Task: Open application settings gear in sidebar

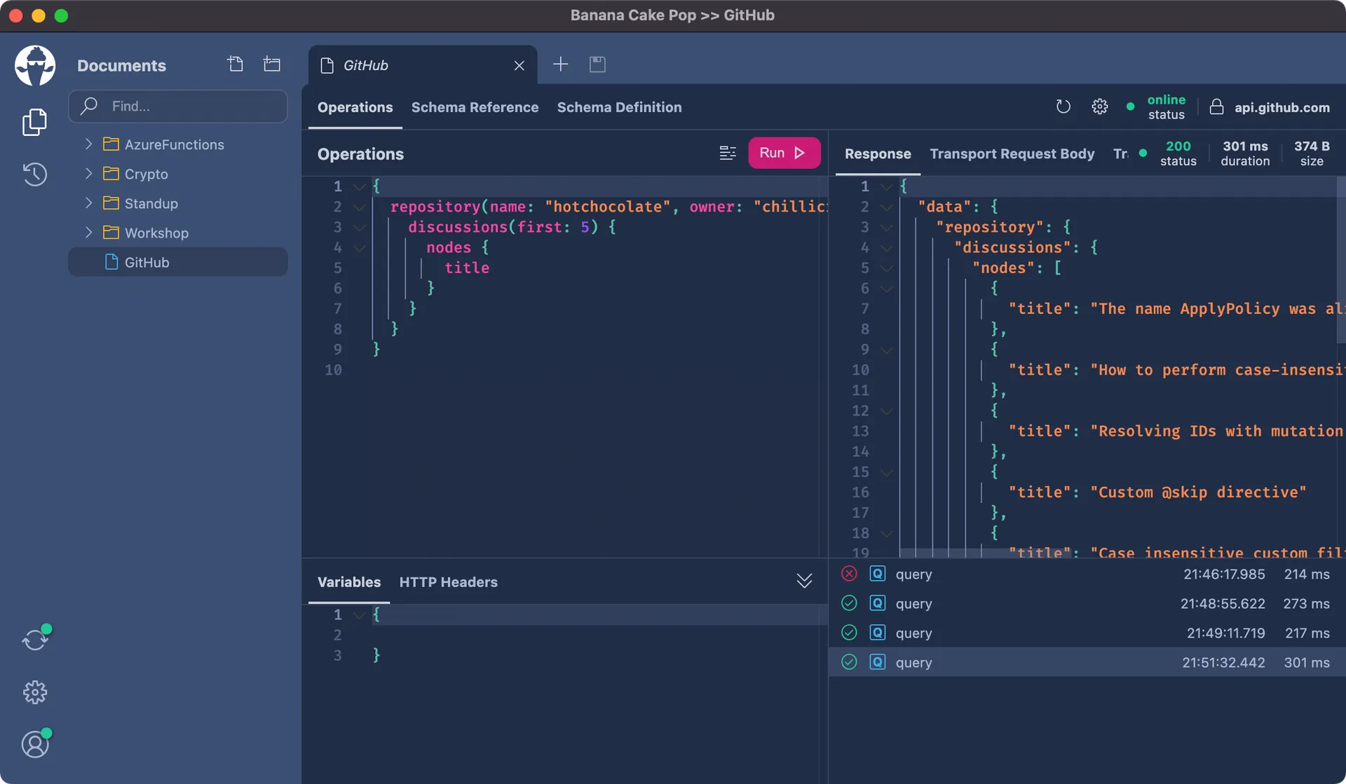Action: (x=34, y=692)
